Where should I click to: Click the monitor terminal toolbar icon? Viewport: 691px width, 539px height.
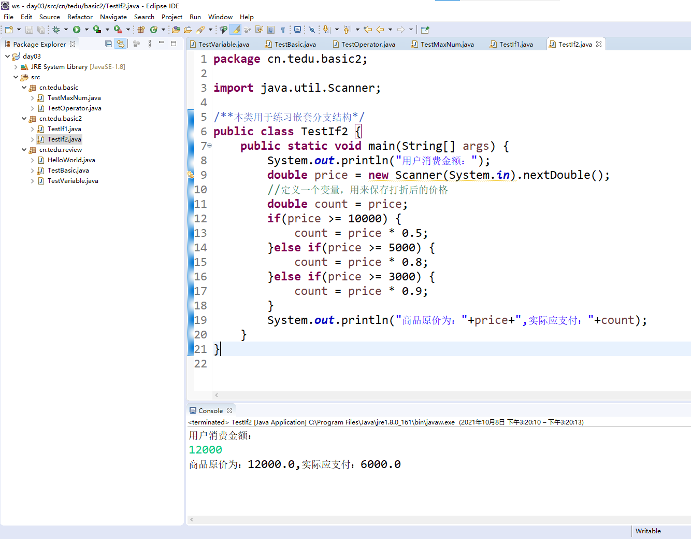coord(297,30)
